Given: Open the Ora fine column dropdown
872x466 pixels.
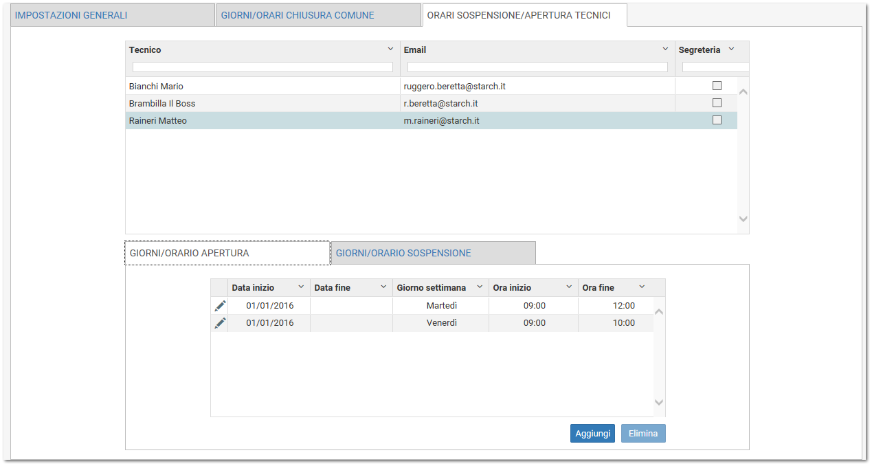Looking at the screenshot, I should click(x=642, y=287).
